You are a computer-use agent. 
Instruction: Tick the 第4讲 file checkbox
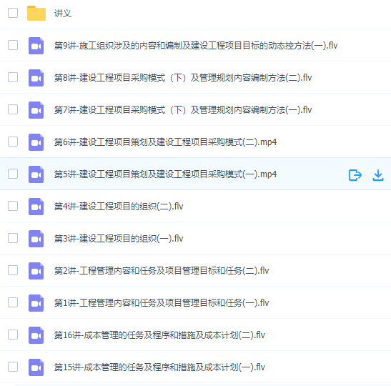[13, 206]
